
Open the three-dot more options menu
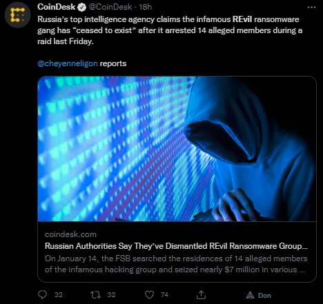pos(311,8)
